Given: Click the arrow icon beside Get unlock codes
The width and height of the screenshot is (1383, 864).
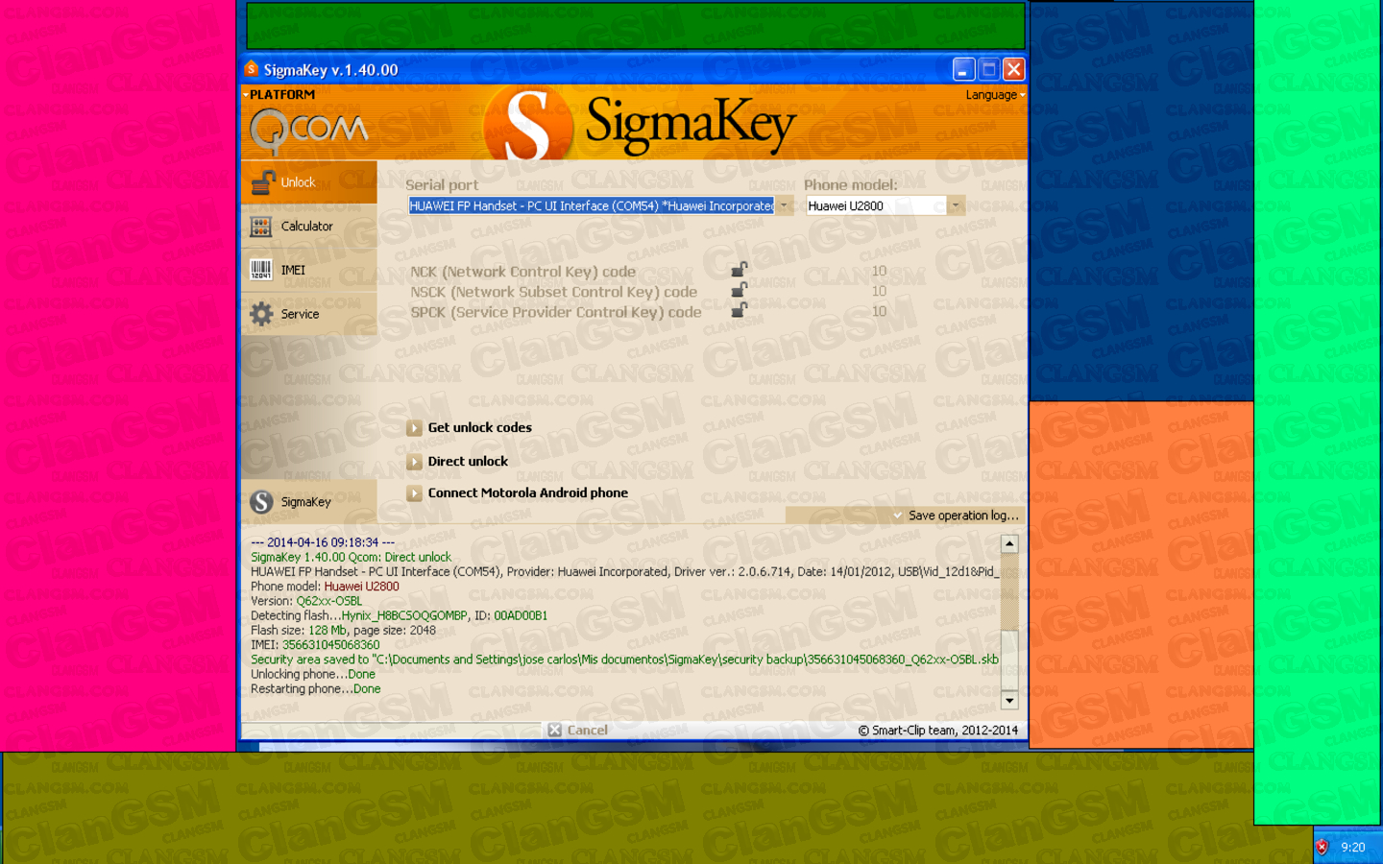Looking at the screenshot, I should pos(414,428).
